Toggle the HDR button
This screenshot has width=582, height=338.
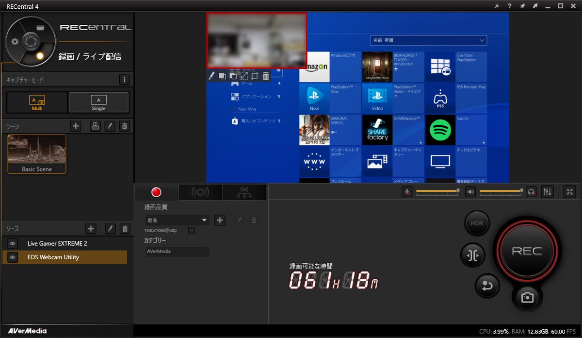pos(477,223)
